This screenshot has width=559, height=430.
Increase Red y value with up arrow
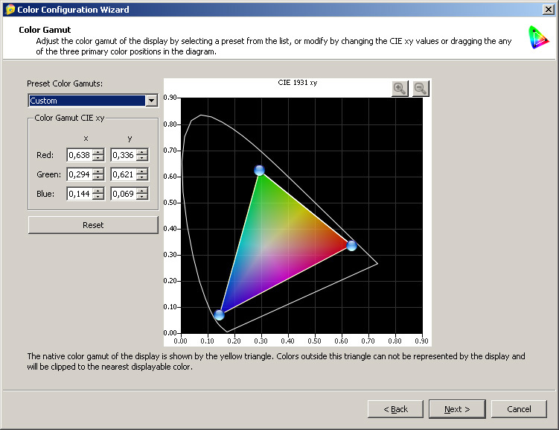[142, 152]
